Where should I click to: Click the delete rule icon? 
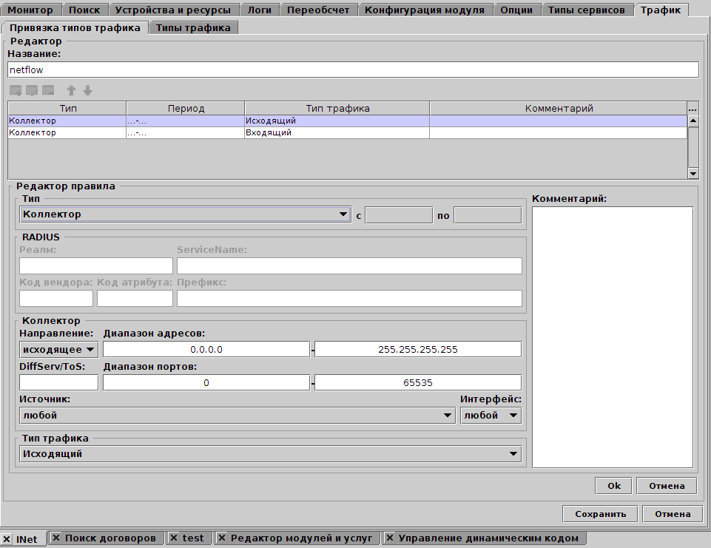pyautogui.click(x=47, y=90)
